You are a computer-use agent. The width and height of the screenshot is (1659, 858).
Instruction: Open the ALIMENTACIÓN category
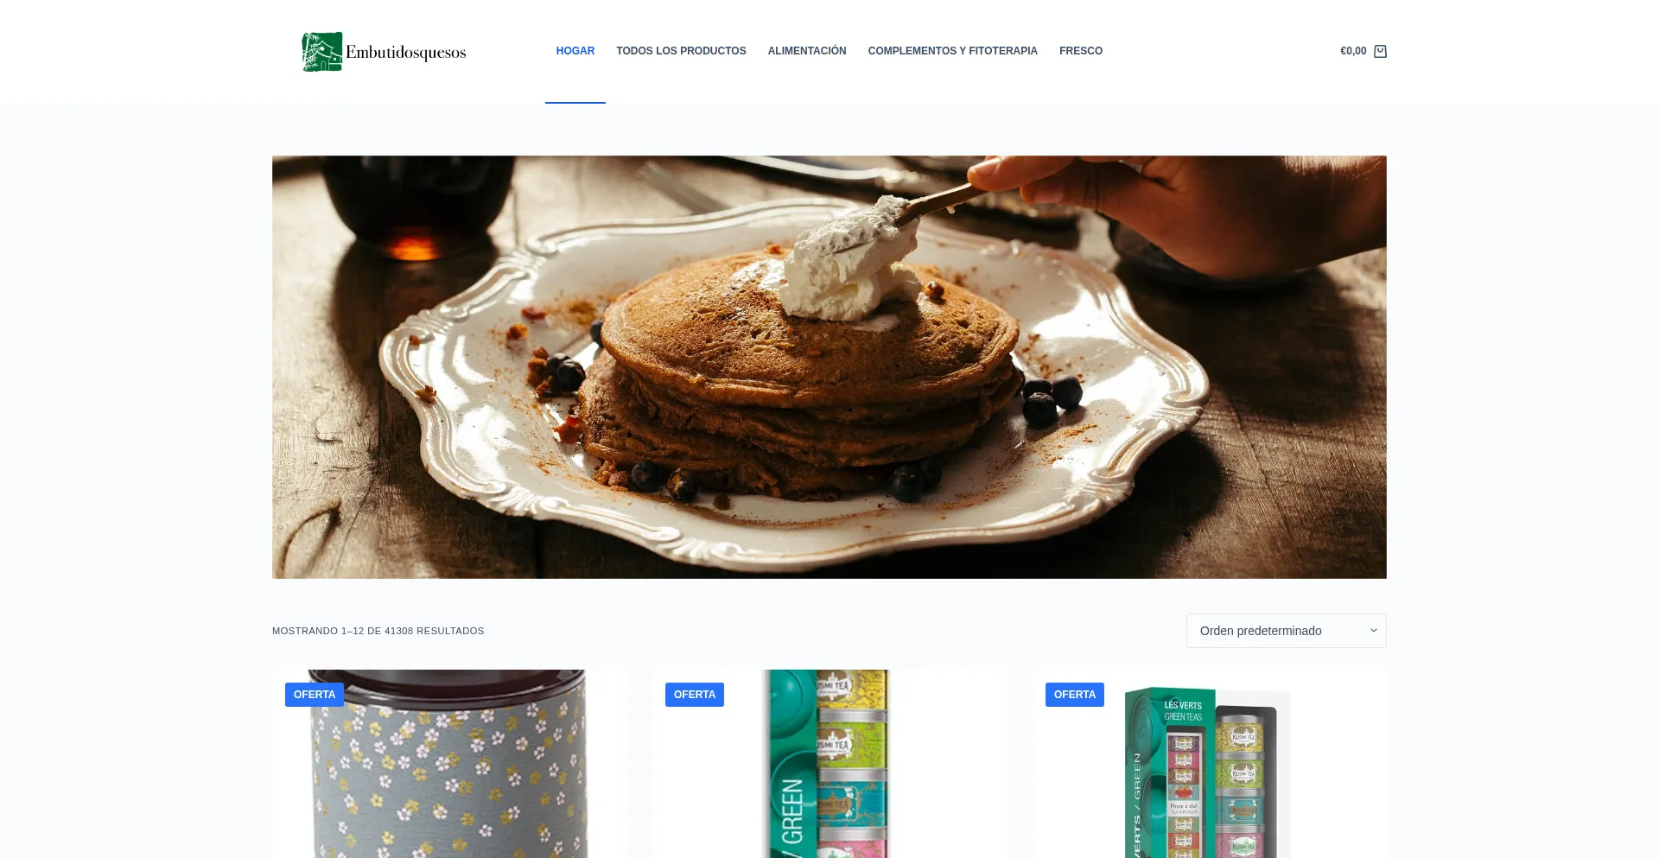tap(807, 51)
